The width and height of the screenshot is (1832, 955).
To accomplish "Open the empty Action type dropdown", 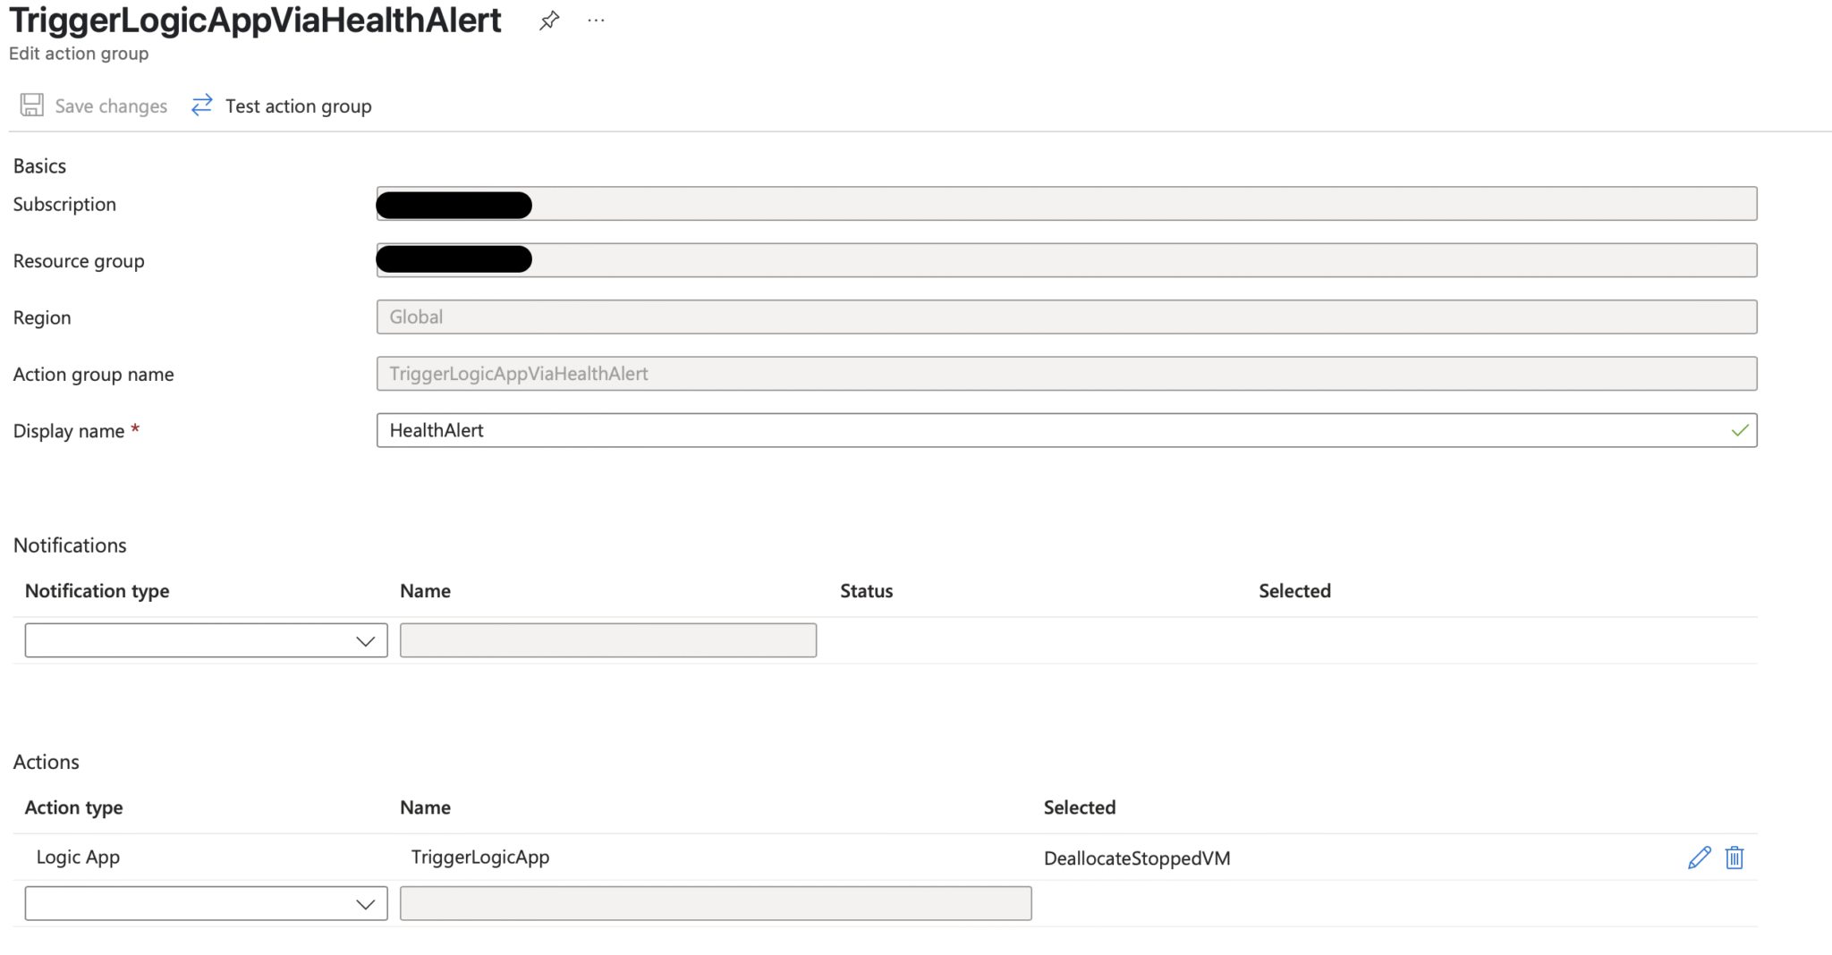I will (x=206, y=903).
